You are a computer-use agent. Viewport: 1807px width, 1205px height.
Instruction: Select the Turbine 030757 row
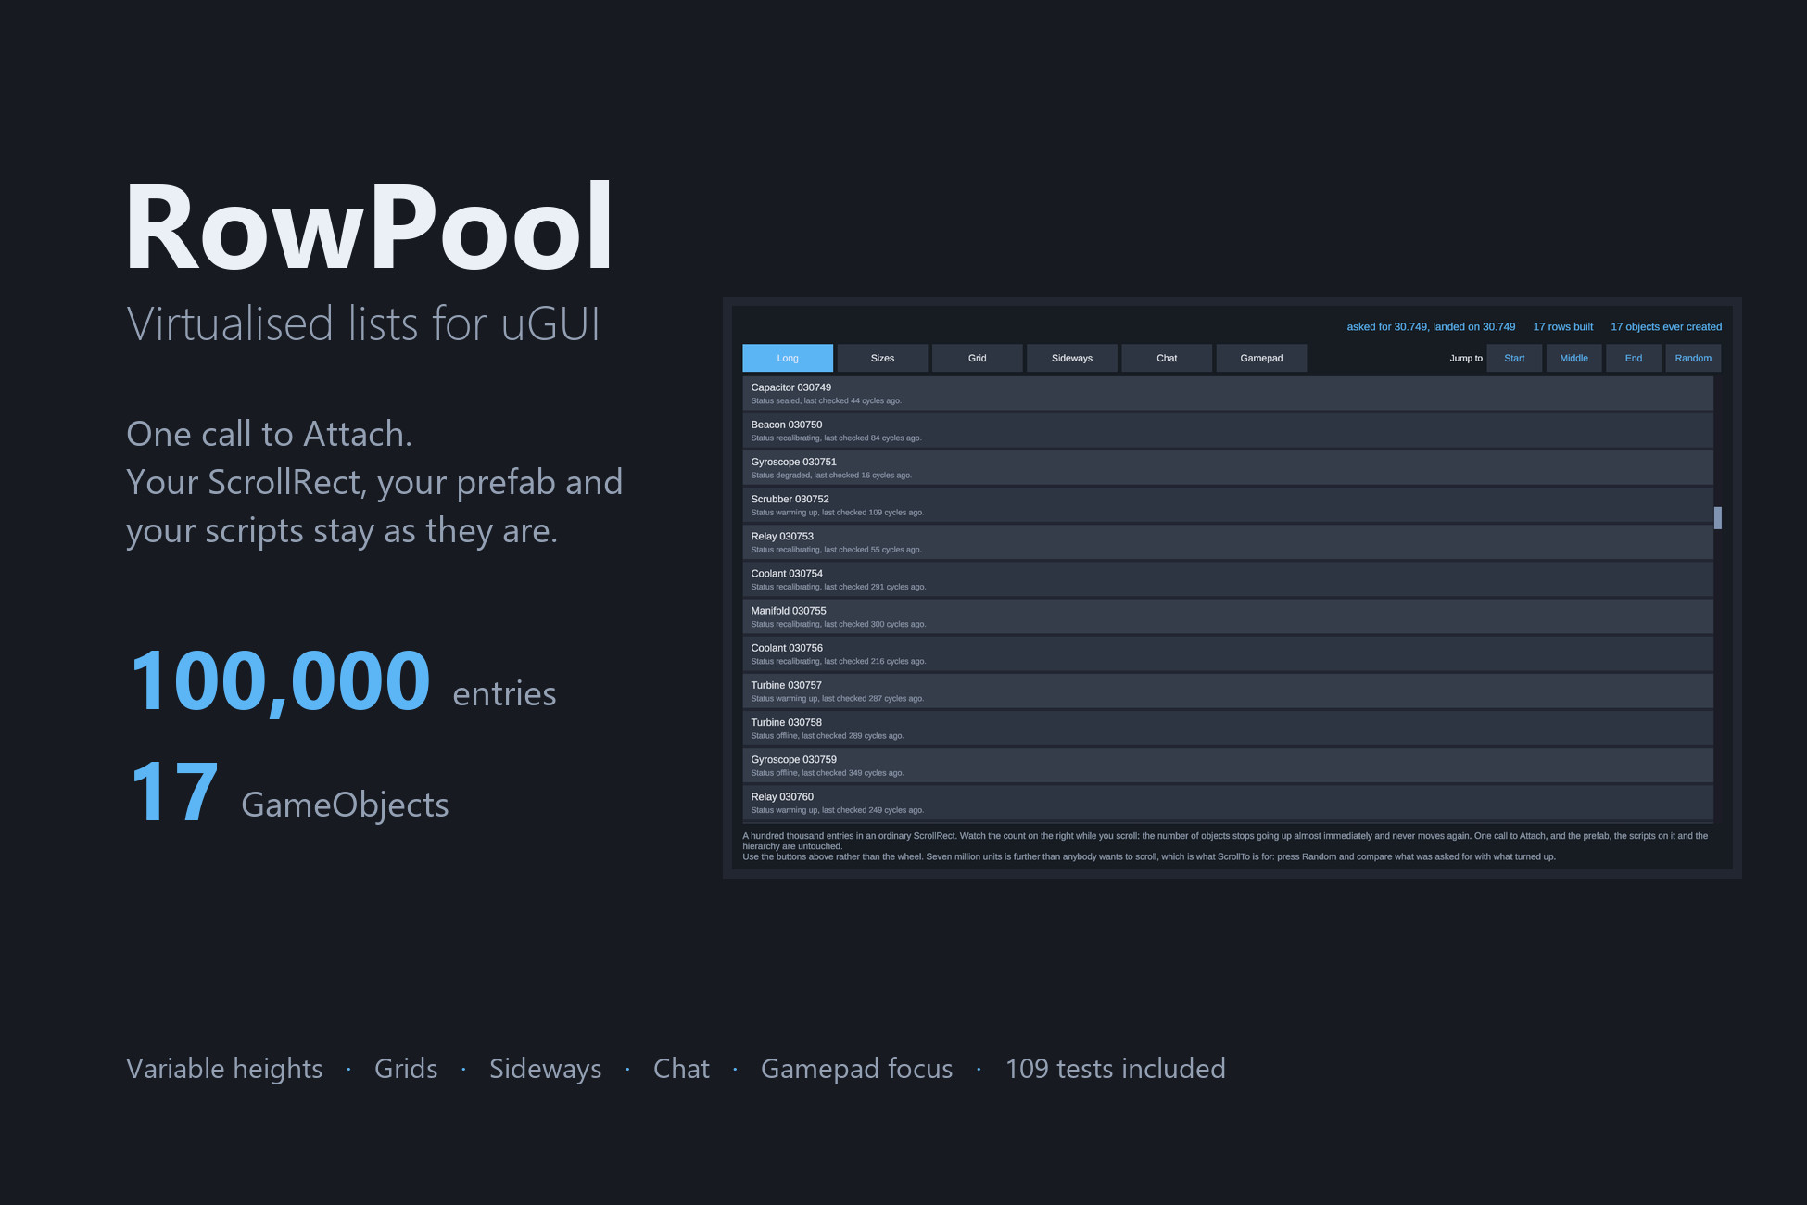(1228, 691)
